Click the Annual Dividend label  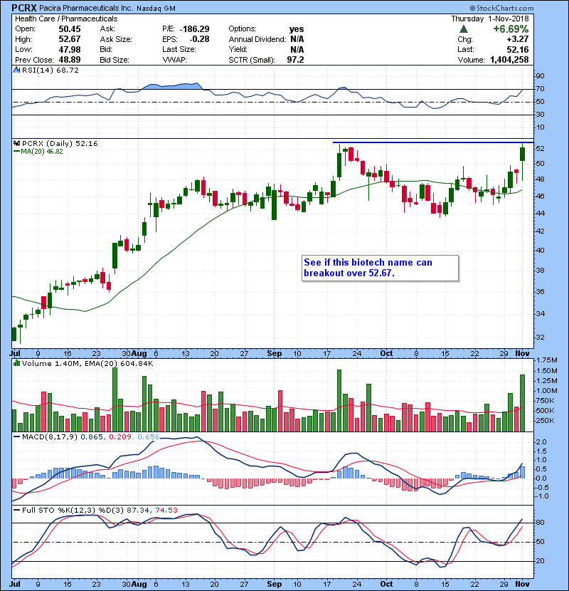click(257, 39)
